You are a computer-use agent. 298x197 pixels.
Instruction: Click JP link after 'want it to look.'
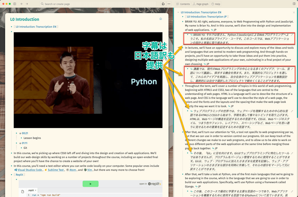pos(231,106)
